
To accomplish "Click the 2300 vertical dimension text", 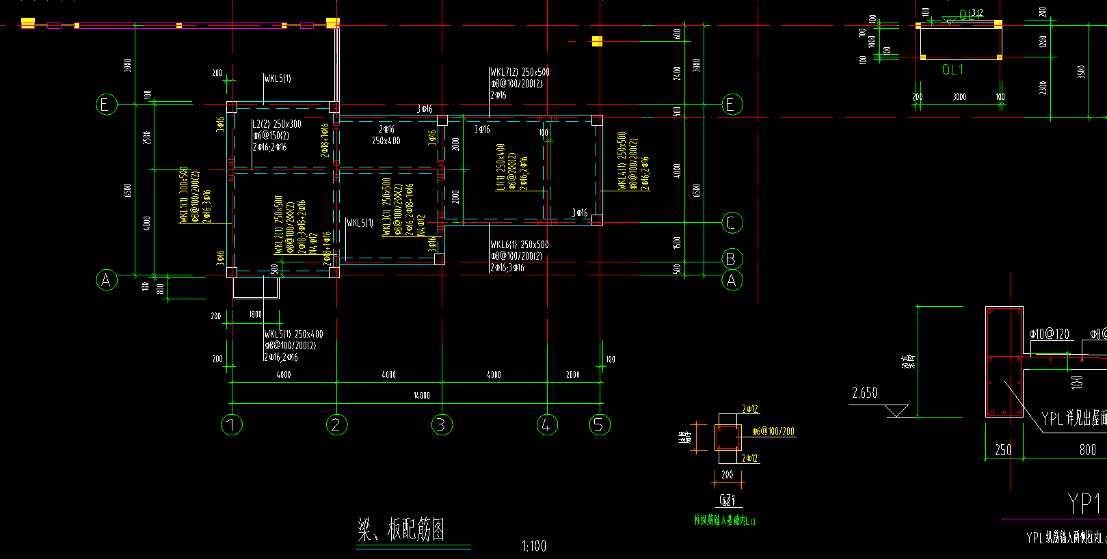I will coord(1043,88).
